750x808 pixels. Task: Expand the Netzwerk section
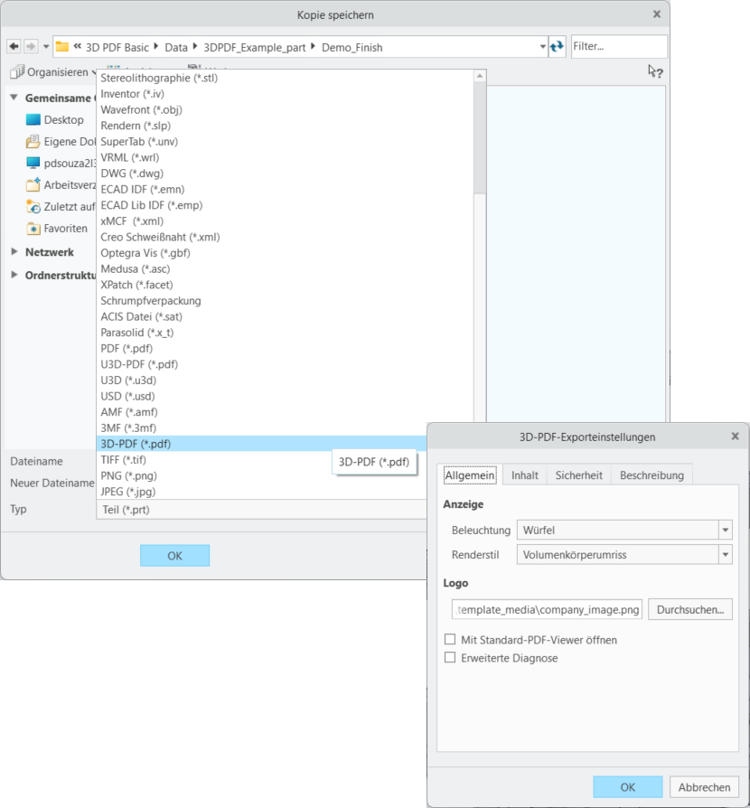pyautogui.click(x=14, y=251)
